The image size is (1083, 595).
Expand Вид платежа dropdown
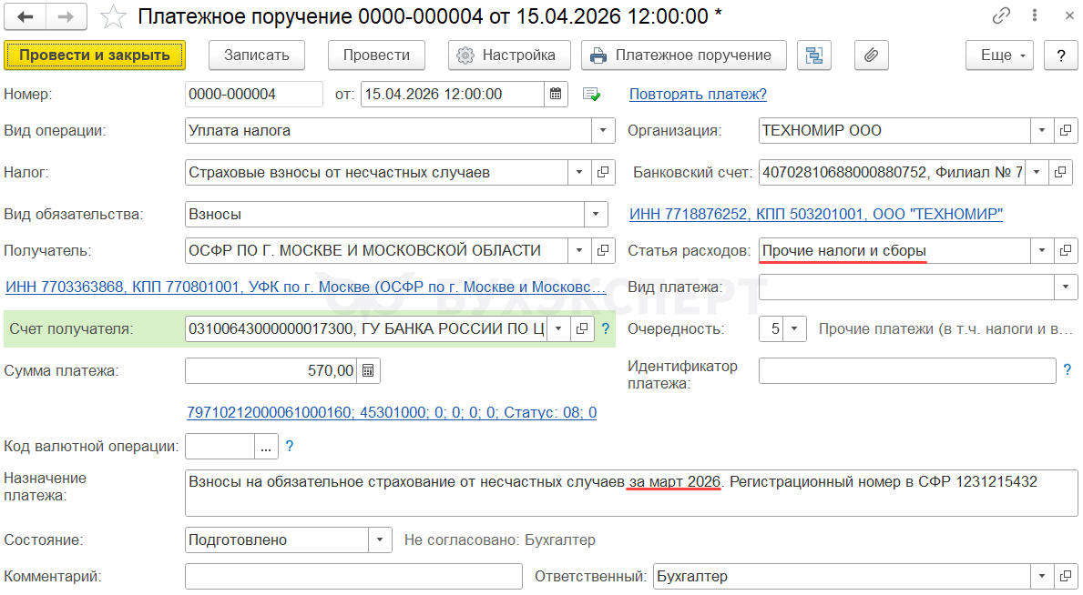(x=1066, y=287)
